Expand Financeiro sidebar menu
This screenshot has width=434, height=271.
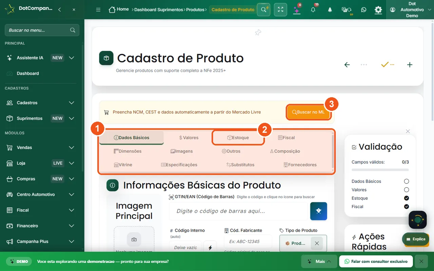click(41, 226)
